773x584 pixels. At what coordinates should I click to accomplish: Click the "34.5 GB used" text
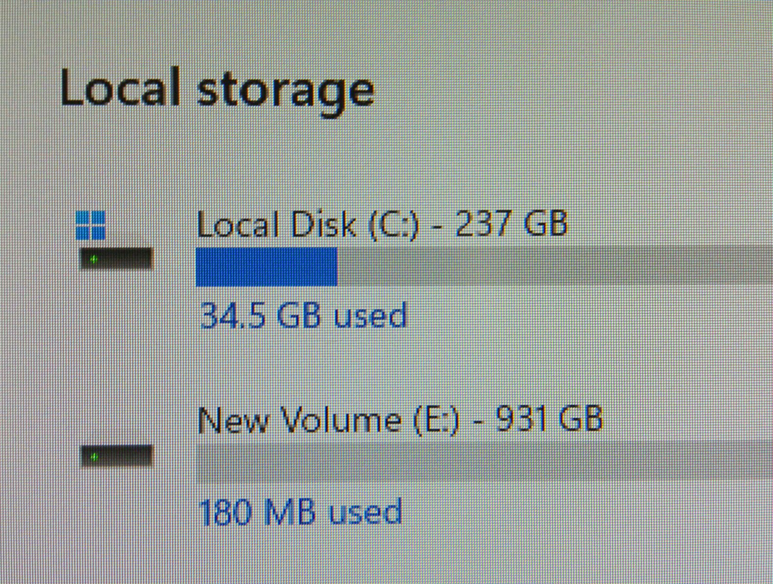(302, 315)
